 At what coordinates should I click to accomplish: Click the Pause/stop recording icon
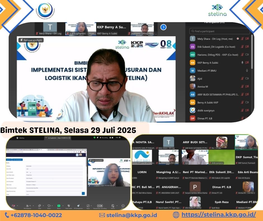100,206
